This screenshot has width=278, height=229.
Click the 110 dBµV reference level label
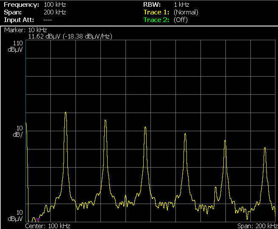15,46
